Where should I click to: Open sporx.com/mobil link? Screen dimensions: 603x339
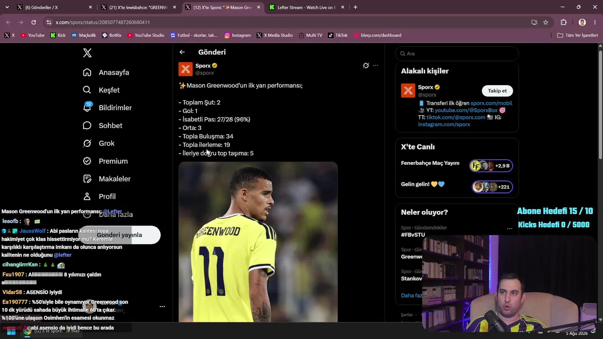pyautogui.click(x=491, y=103)
